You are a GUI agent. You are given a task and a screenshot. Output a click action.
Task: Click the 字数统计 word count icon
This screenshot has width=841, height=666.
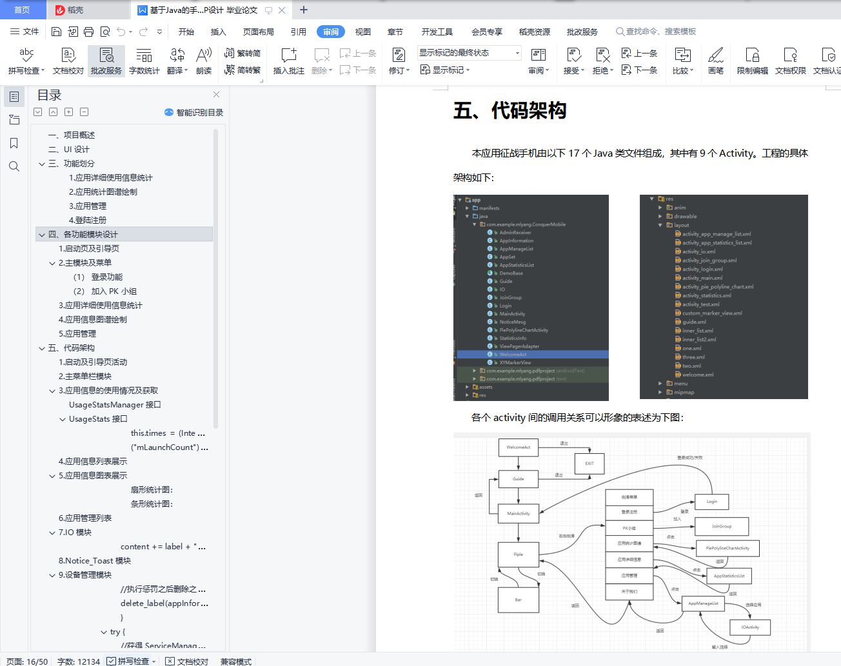point(144,61)
